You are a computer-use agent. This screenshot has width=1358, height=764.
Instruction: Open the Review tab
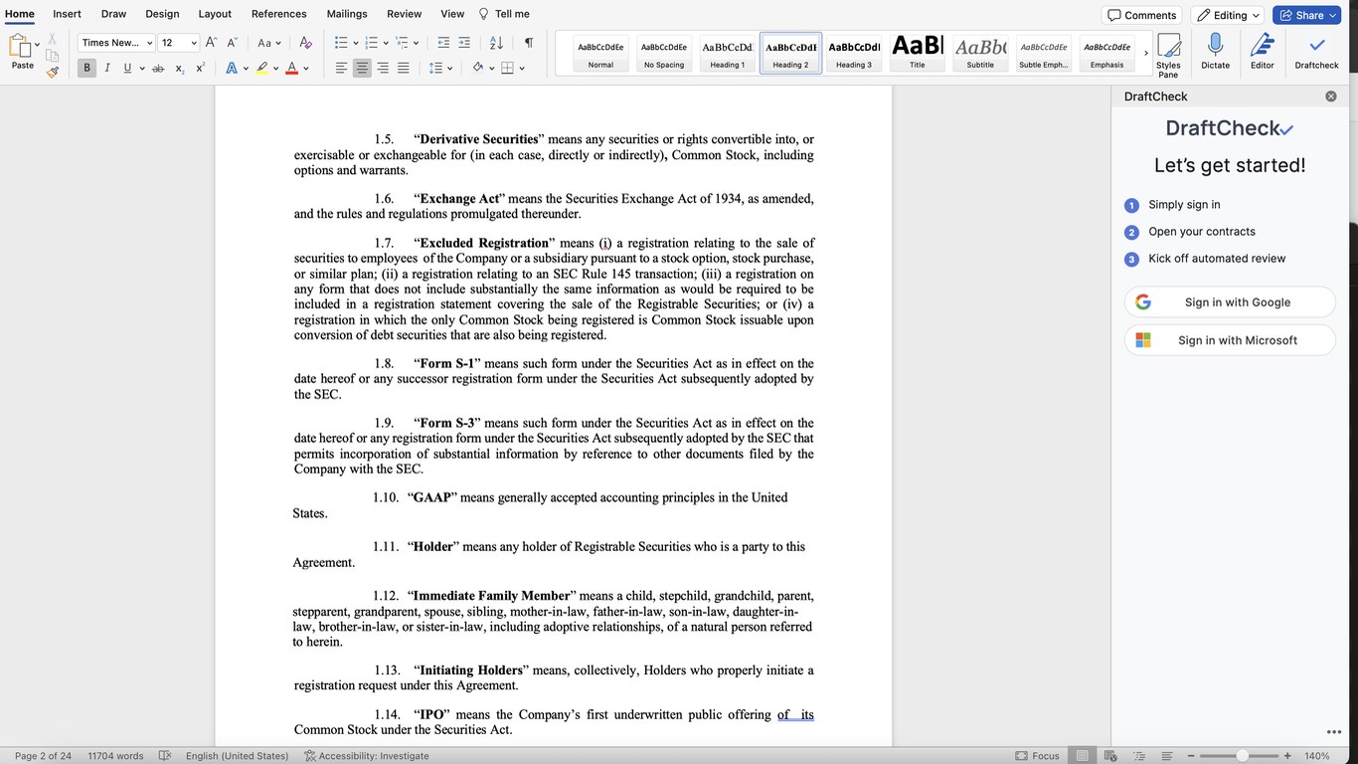[x=405, y=14]
